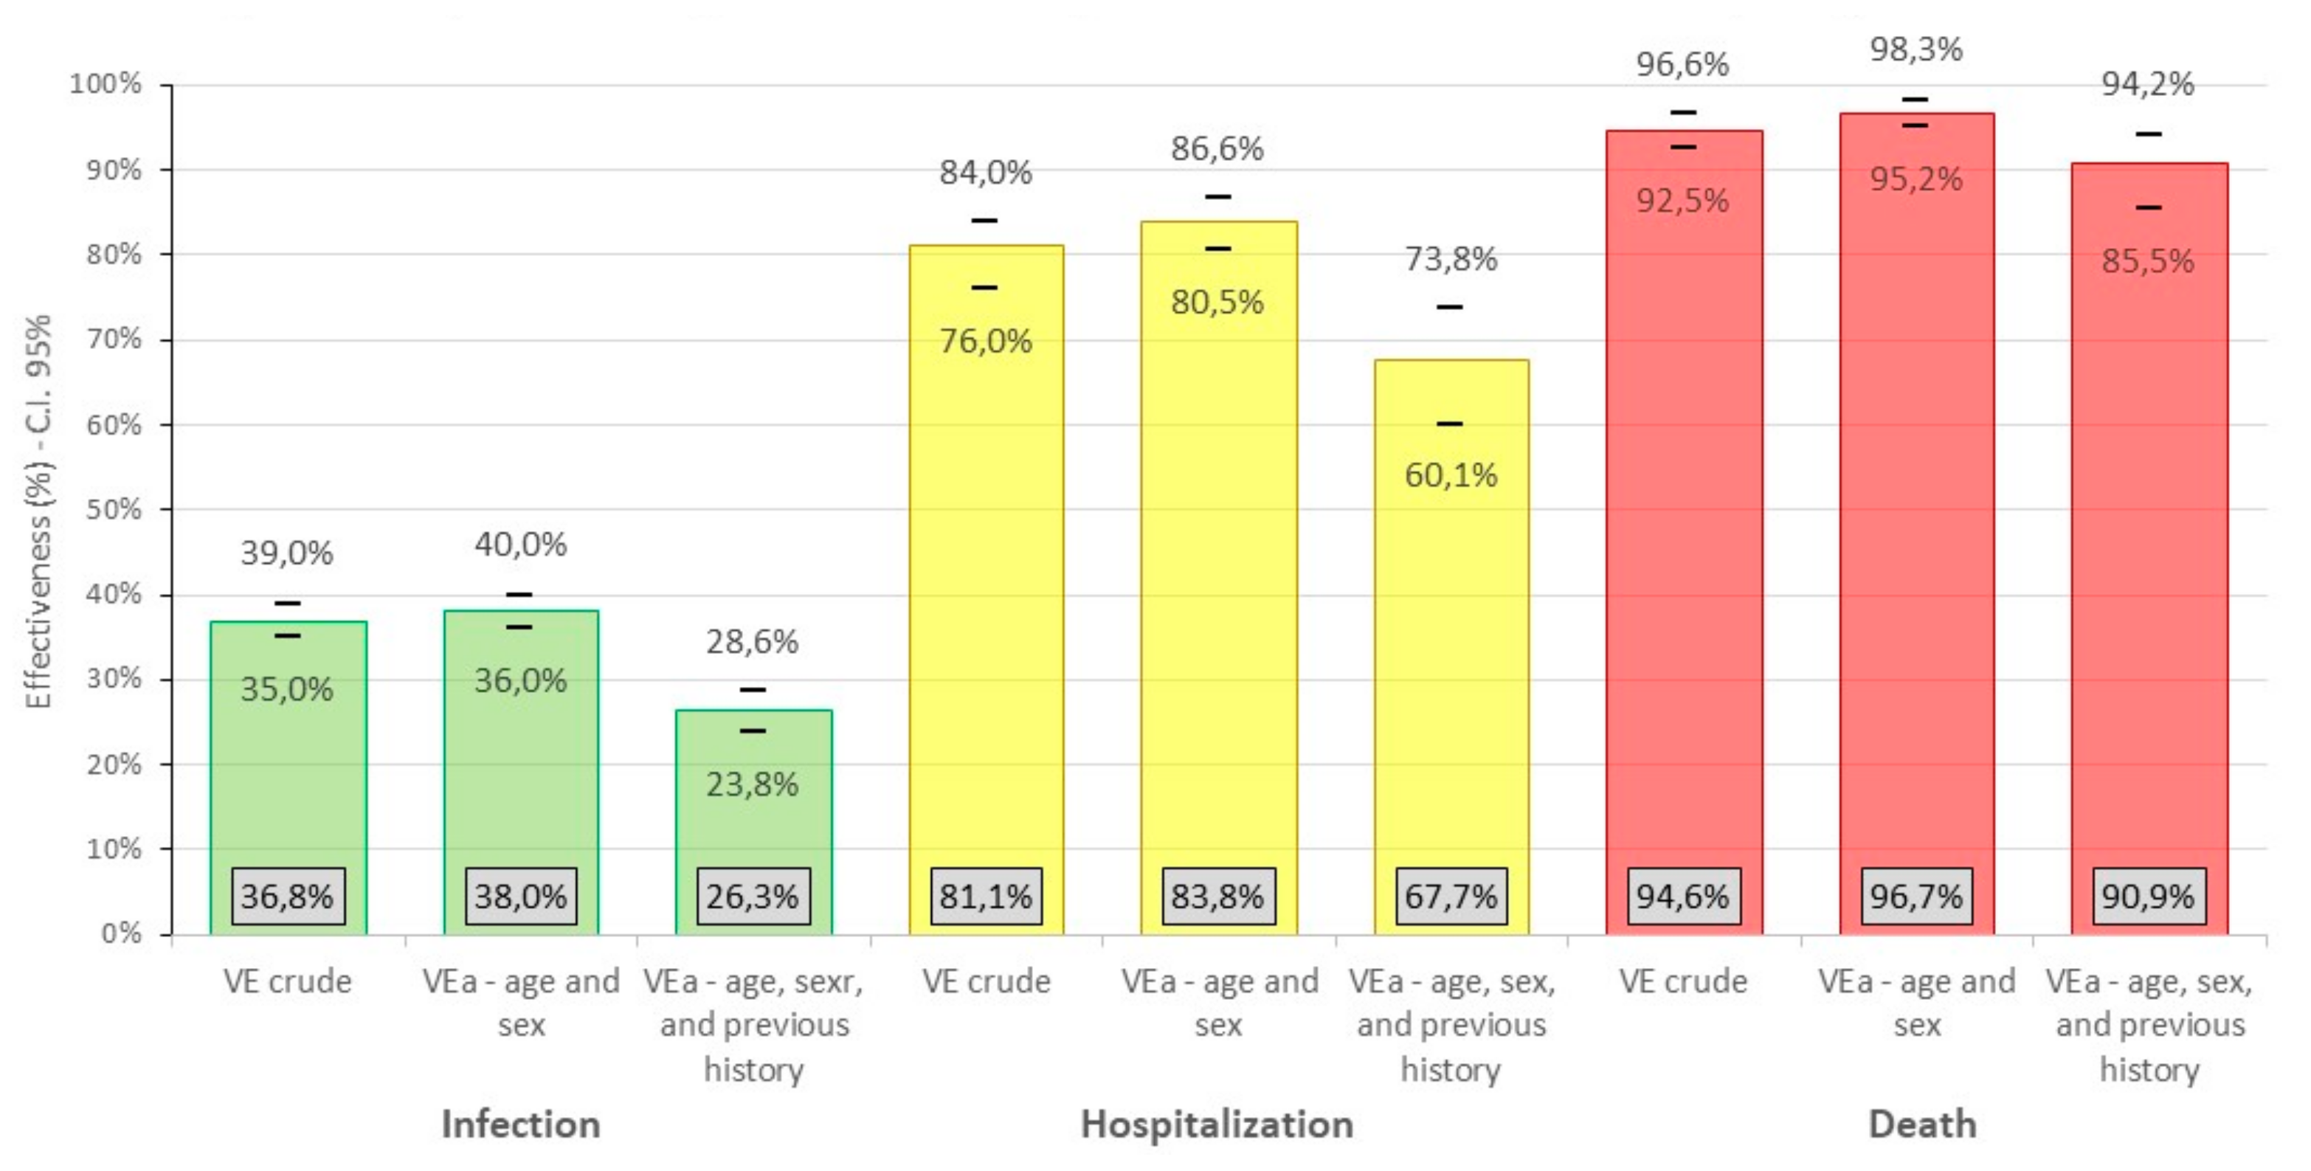This screenshot has height=1171, width=2311.
Task: Click the 73,8% upper bound label
Action: click(1451, 259)
